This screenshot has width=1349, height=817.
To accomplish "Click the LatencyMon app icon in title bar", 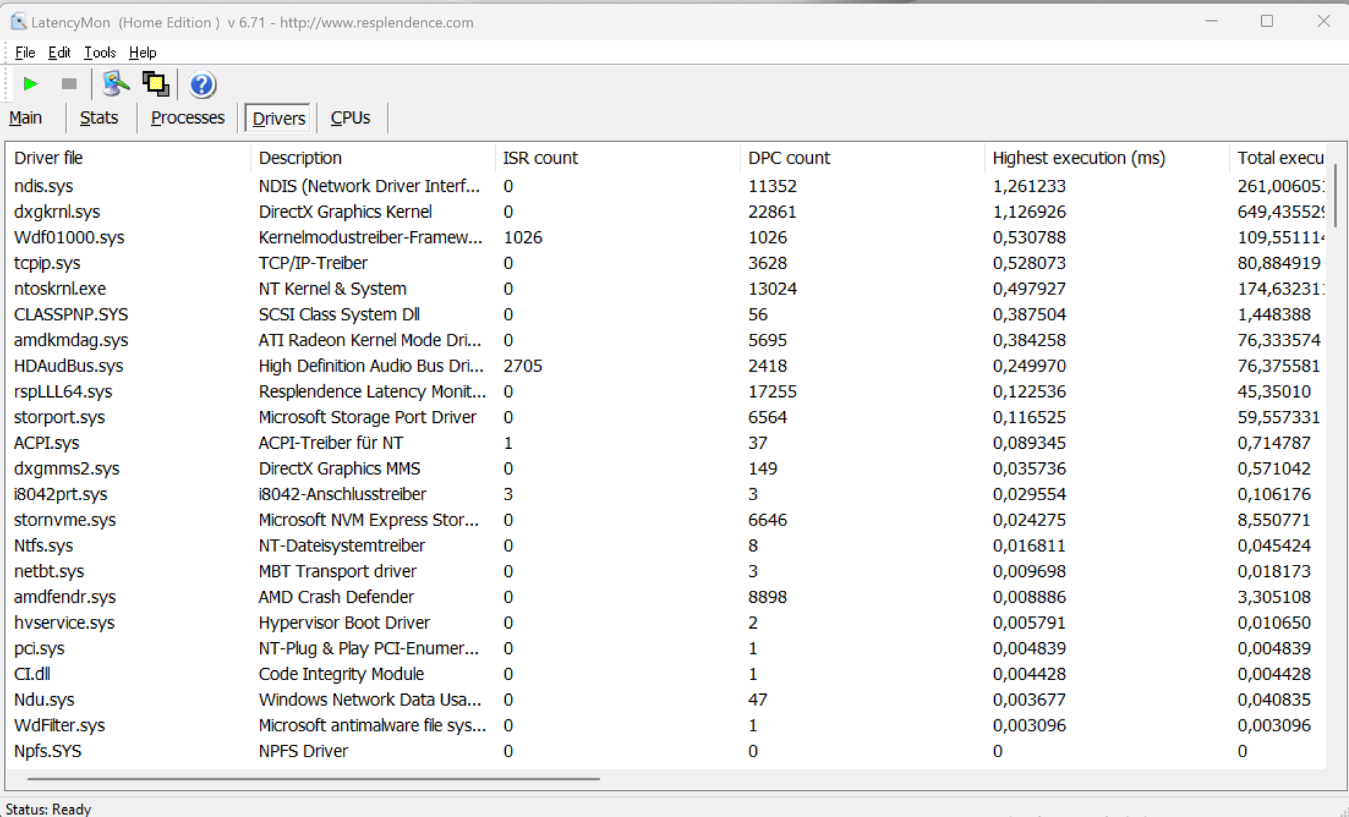I will 18,22.
